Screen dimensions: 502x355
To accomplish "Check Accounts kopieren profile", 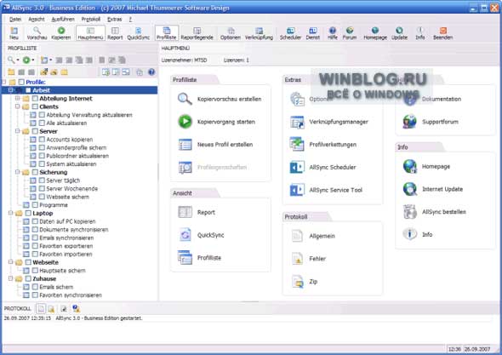I will (42, 140).
